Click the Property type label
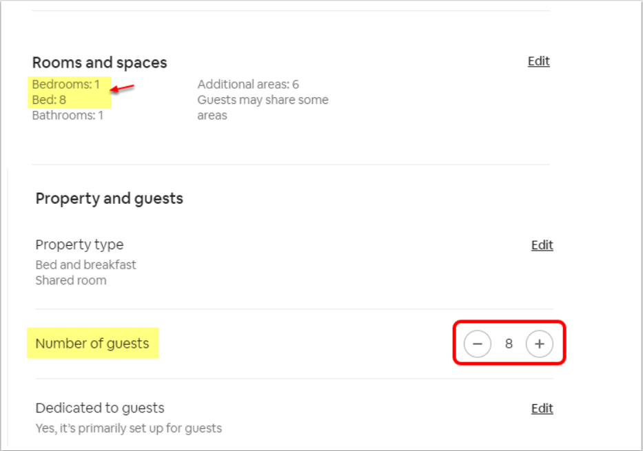Screen dimensions: 643x451 tap(79, 244)
